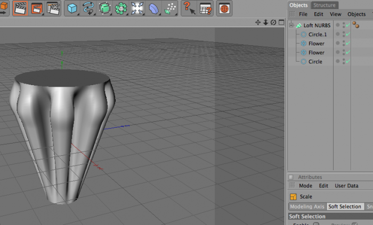Click the help question-mark cursor icon

pyautogui.click(x=189, y=9)
